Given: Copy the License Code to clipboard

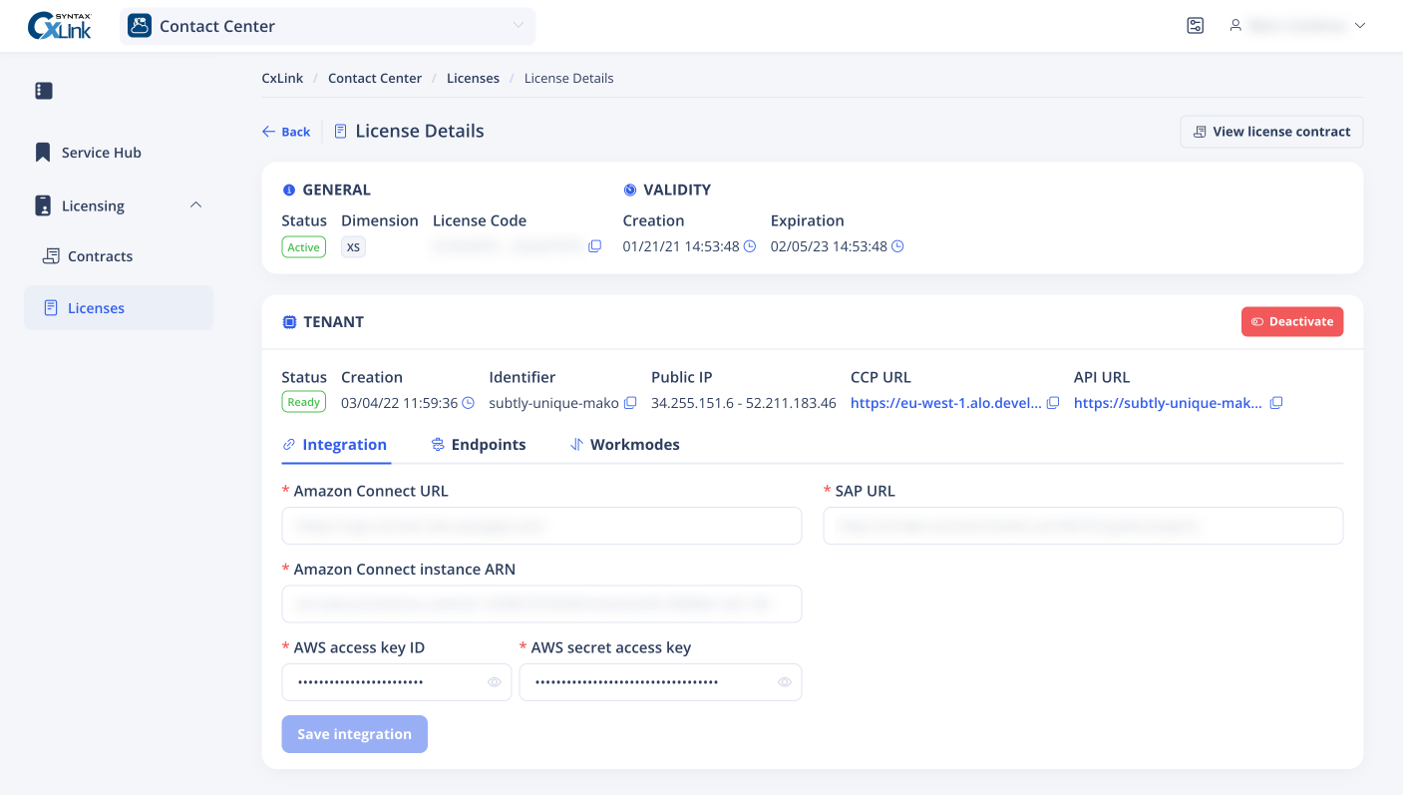Looking at the screenshot, I should pos(594,246).
